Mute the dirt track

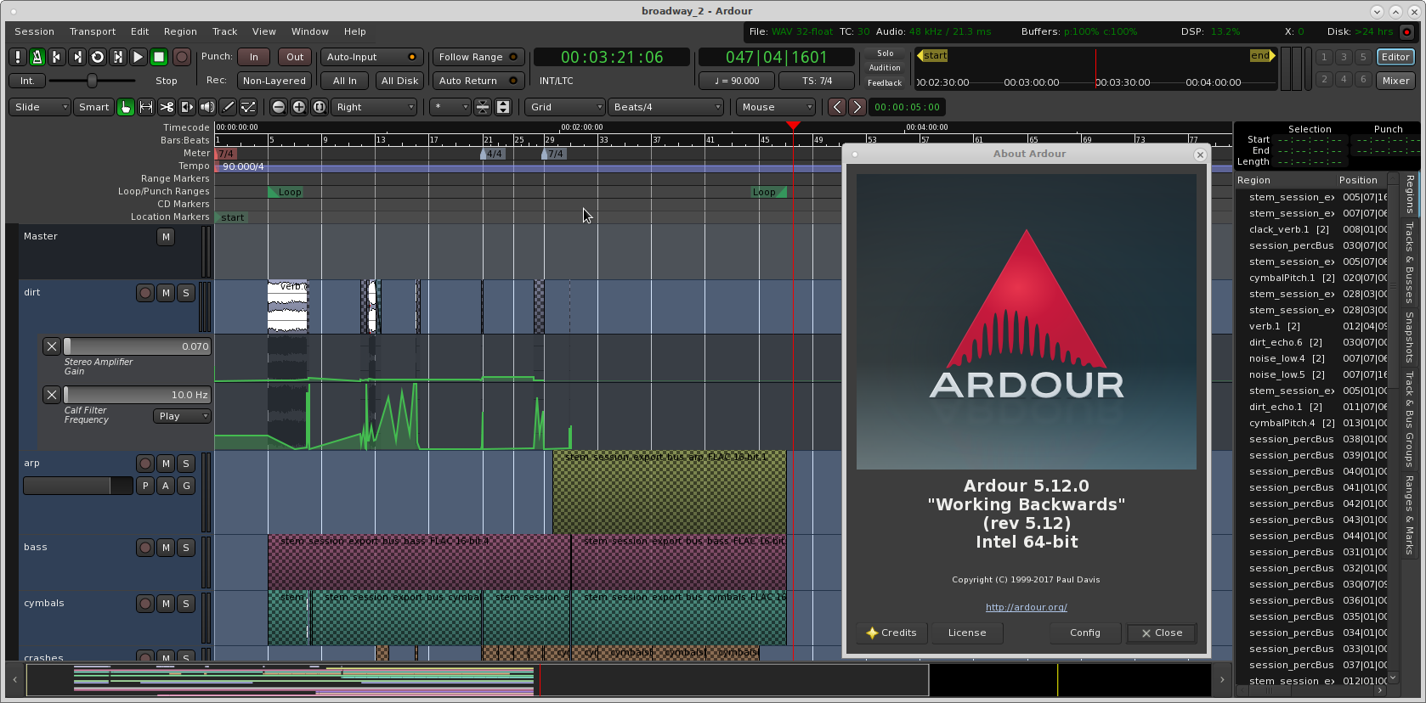point(166,293)
